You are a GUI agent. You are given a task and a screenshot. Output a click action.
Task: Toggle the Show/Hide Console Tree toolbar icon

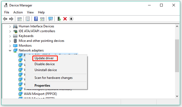tap(20, 19)
